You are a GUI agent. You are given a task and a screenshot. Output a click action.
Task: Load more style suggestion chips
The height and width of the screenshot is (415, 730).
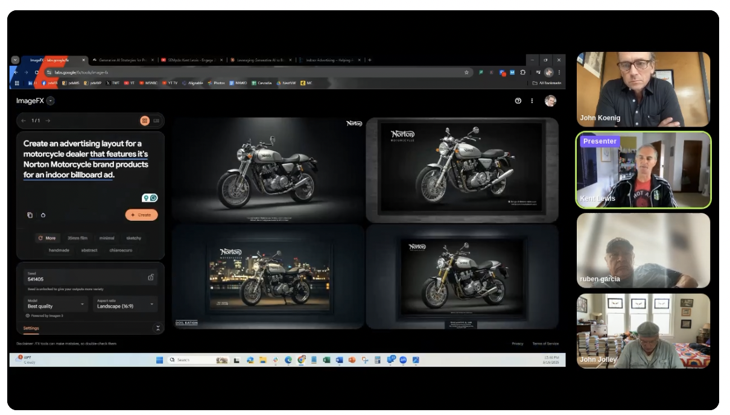click(x=46, y=238)
